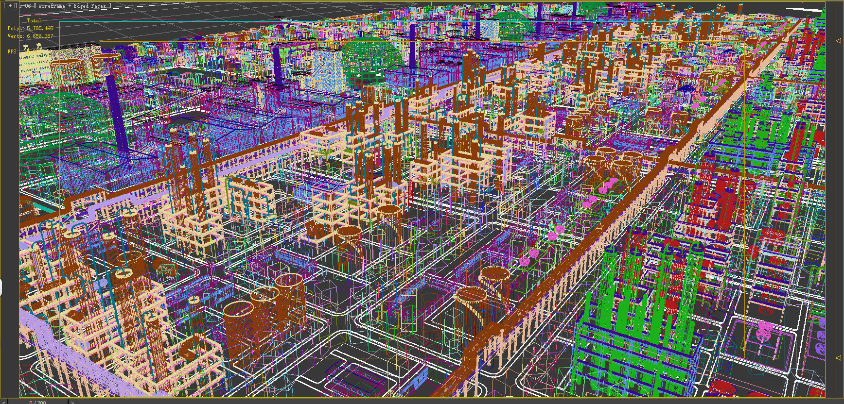Click the time slider previous frame arrow

pos(4,402)
